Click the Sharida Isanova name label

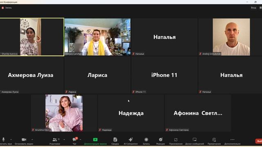(9, 54)
